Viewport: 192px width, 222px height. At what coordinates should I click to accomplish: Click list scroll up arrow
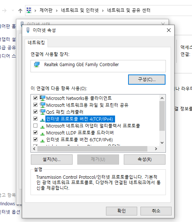[162, 98]
